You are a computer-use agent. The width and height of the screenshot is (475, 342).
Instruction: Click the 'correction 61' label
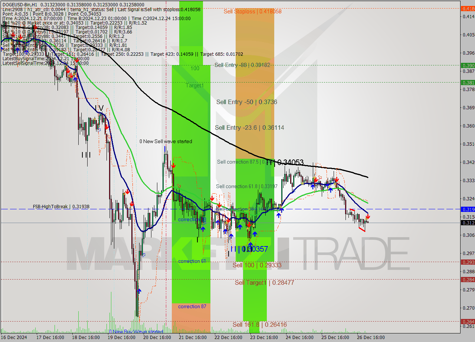(192, 261)
